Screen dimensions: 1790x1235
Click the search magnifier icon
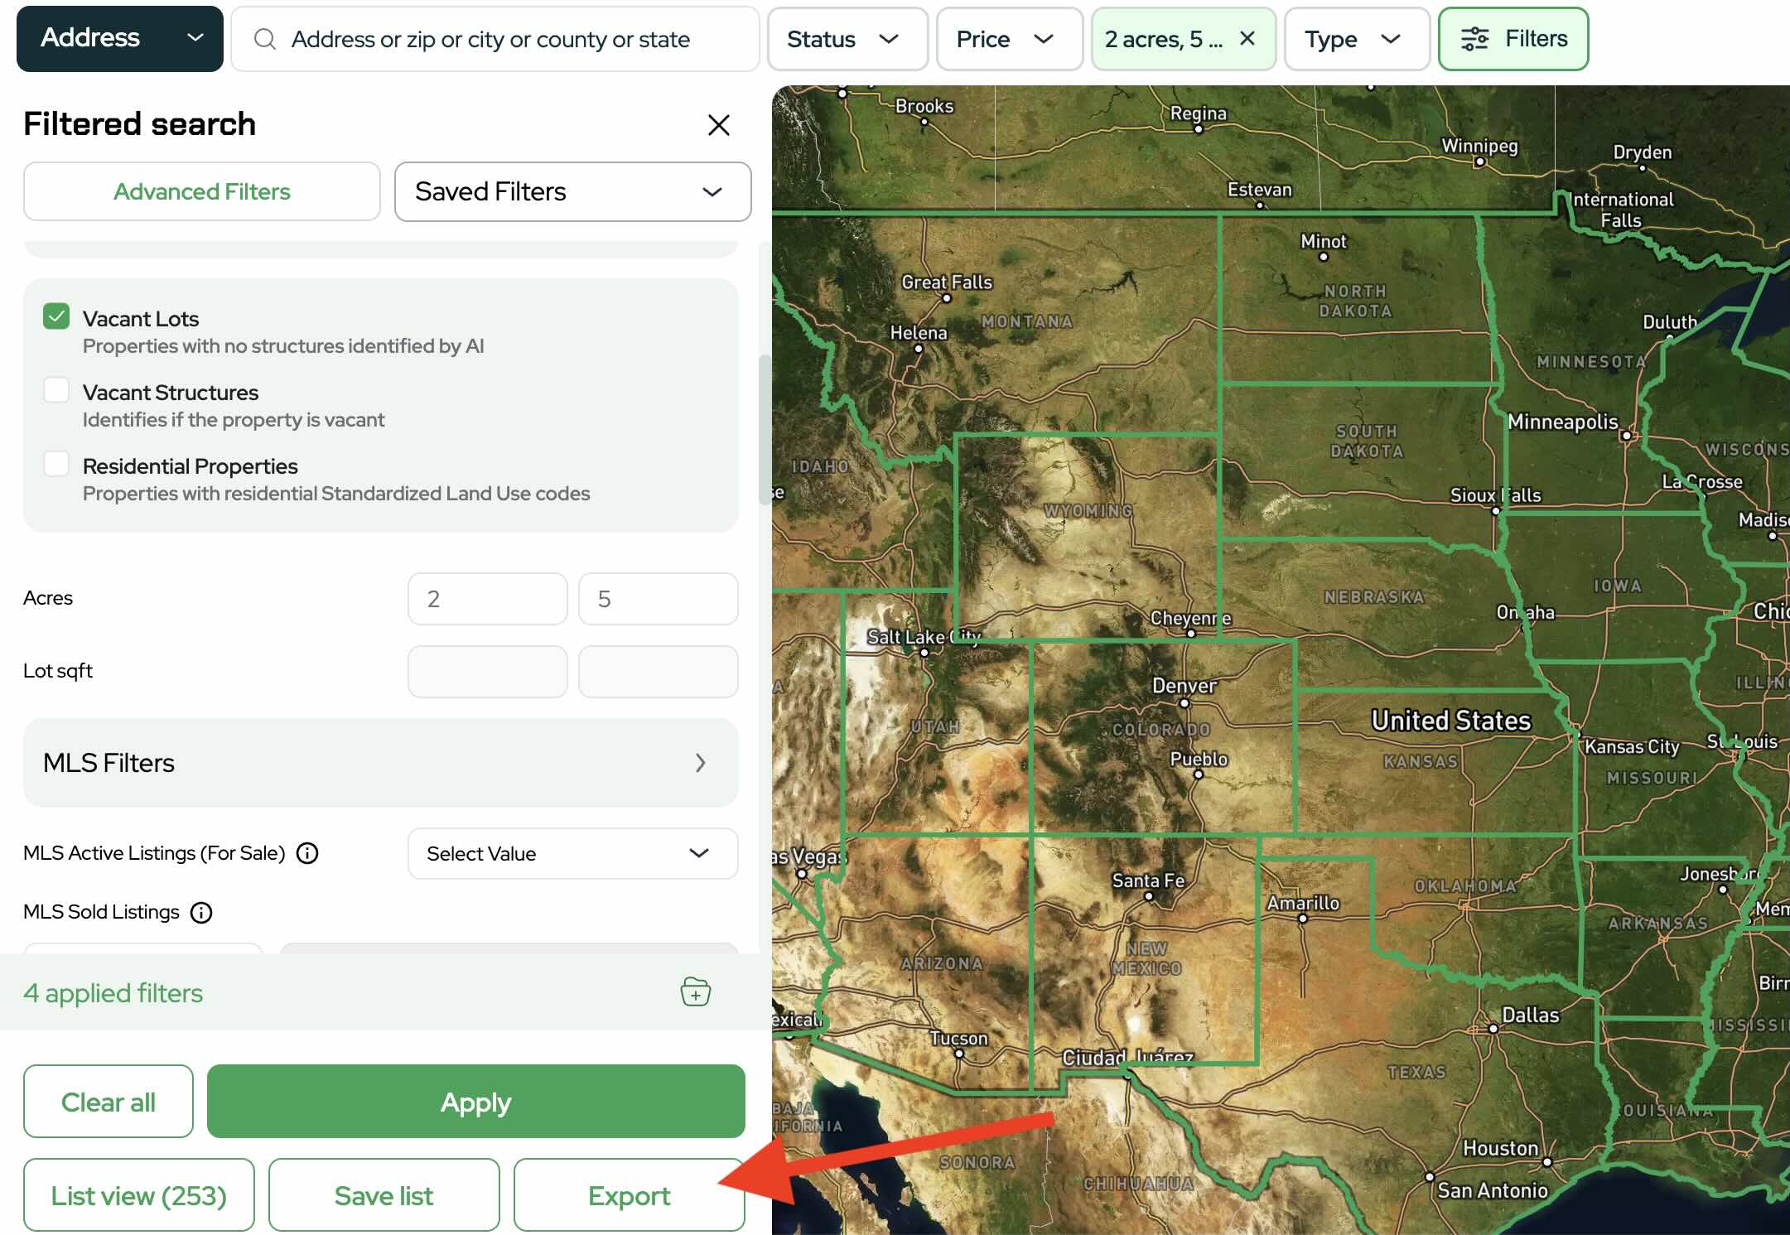[x=264, y=39]
